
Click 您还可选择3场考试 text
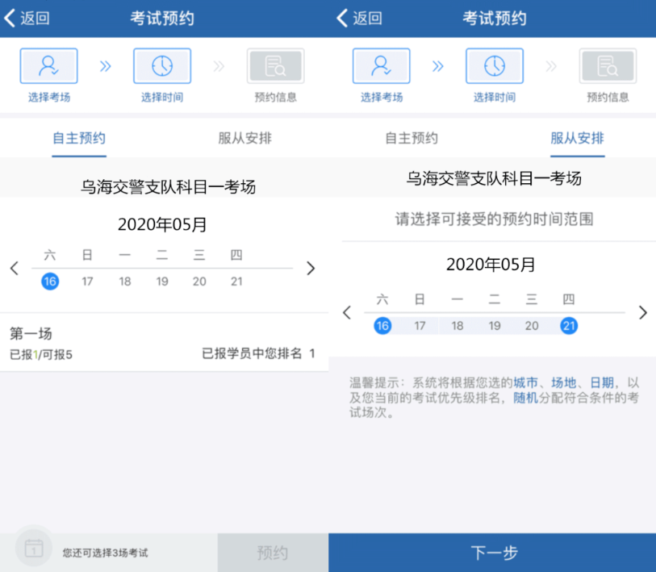coord(105,553)
